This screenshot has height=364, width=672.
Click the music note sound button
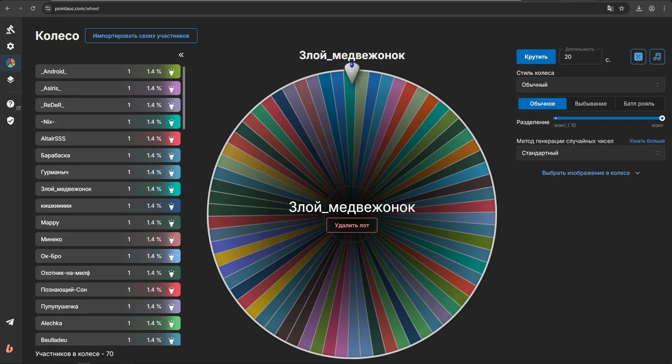point(657,57)
